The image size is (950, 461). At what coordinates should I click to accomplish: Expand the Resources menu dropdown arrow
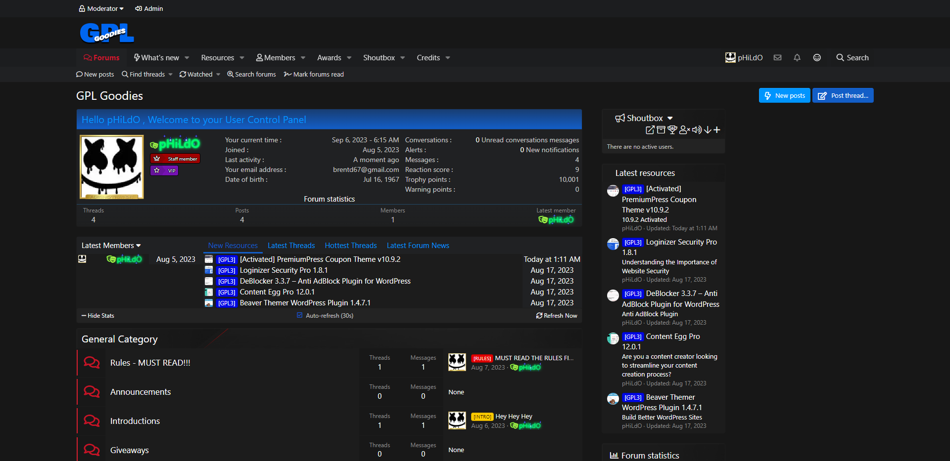click(242, 58)
